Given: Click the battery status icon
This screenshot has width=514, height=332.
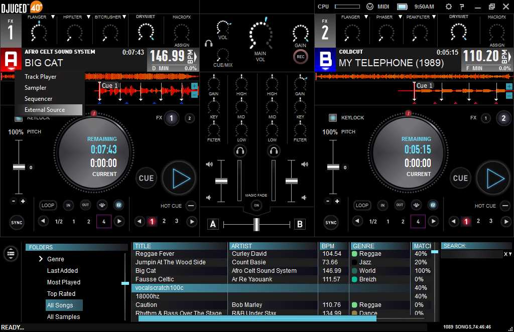Looking at the screenshot, I should (x=402, y=7).
